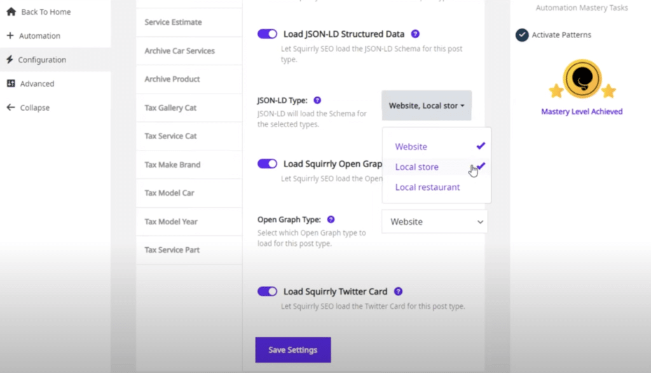Click the Automation plus icon
The image size is (651, 373).
[x=10, y=36]
